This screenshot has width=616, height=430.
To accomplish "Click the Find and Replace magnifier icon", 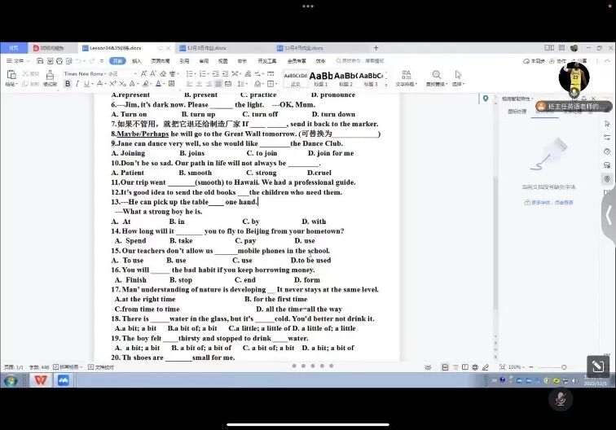I will [x=437, y=75].
